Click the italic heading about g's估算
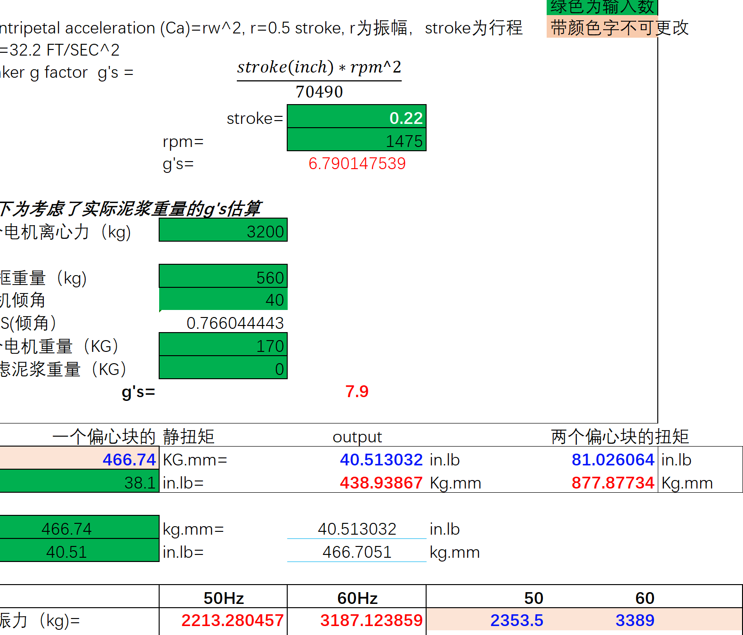Viewport: 743px width, 635px height. point(130,208)
